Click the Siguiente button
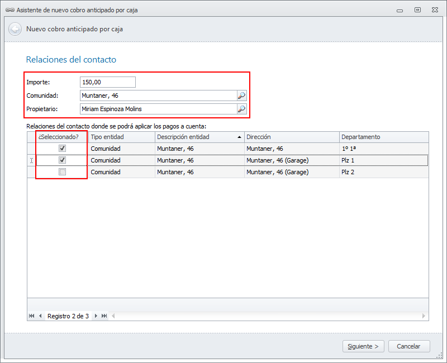Viewport: 447px width, 363px height. pos(363,346)
